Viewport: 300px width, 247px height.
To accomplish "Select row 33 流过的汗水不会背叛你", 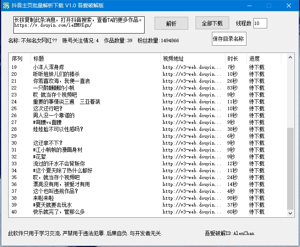I will click(59, 164).
